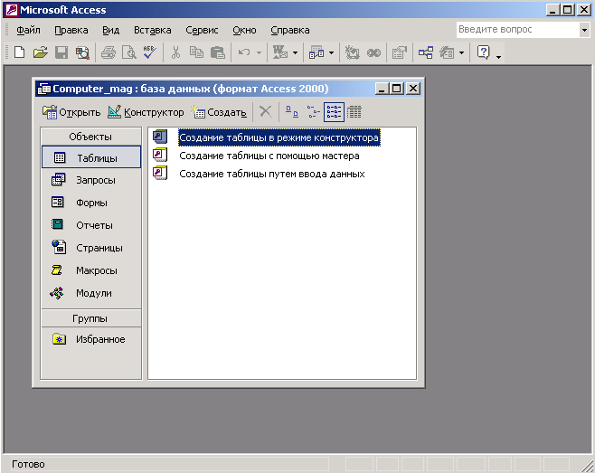Click the Copy toolbar icon
This screenshot has width=595, height=473.
pyautogui.click(x=196, y=52)
